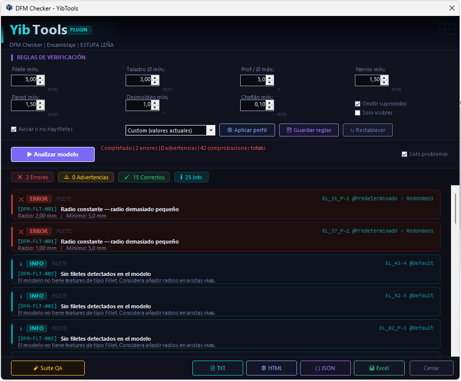The height and width of the screenshot is (381, 461).
Task: Click the Nervio mín. value field
Action: (x=368, y=80)
